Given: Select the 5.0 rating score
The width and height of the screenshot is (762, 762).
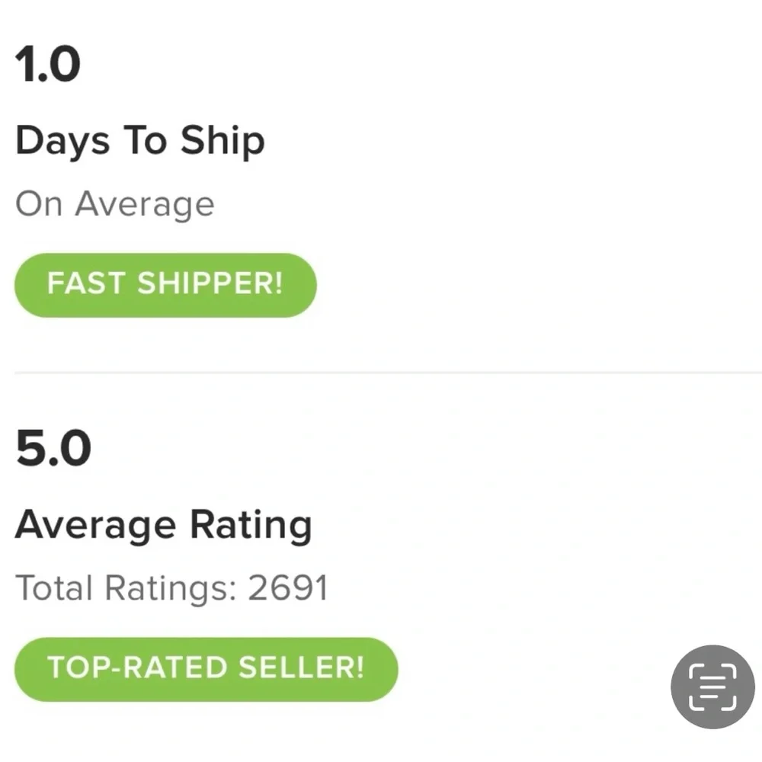Looking at the screenshot, I should click(x=53, y=448).
